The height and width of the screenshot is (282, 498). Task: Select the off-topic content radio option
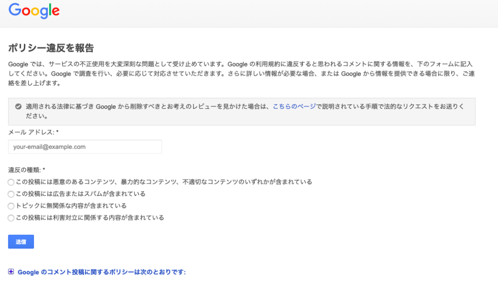pyautogui.click(x=11, y=206)
